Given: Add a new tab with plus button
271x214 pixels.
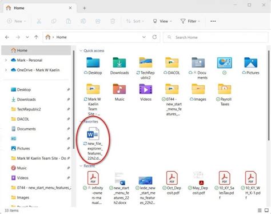Looking at the screenshot, I should [85, 8].
